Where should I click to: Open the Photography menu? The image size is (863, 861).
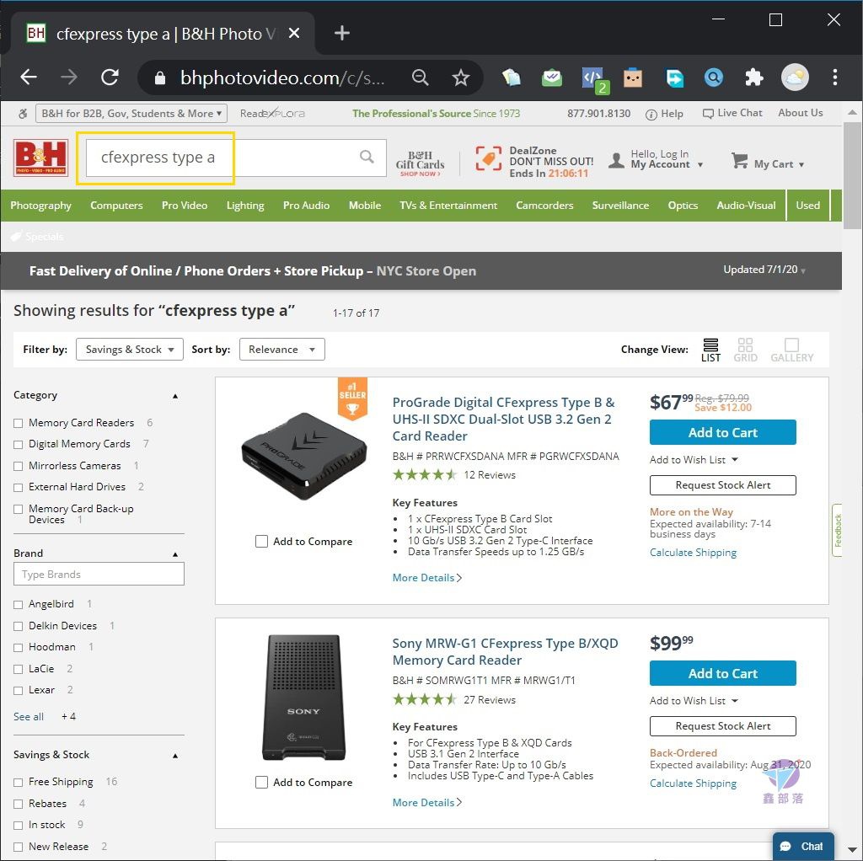coord(40,206)
